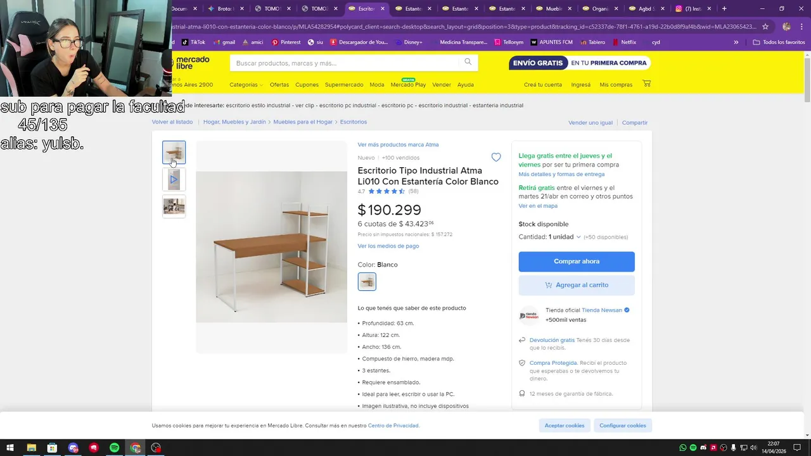Image resolution: width=811 pixels, height=456 pixels.
Task: Select the video thumbnail in gallery
Action: 174,180
